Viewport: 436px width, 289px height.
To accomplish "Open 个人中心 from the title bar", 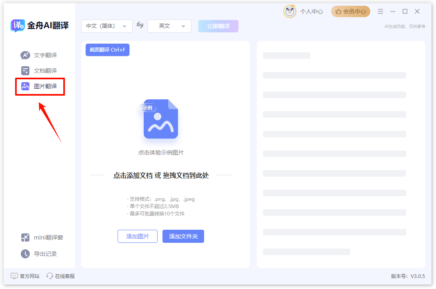I will click(x=311, y=11).
